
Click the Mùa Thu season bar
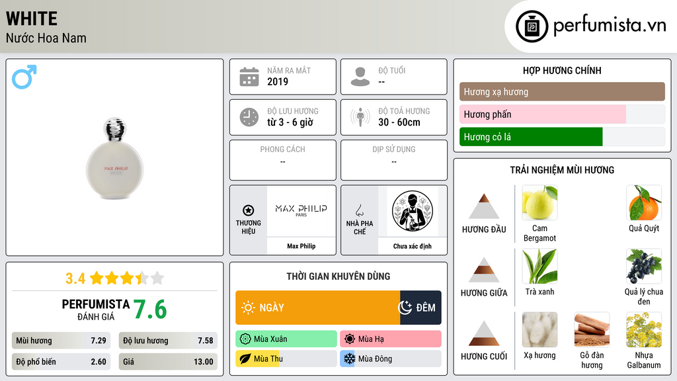point(286,359)
